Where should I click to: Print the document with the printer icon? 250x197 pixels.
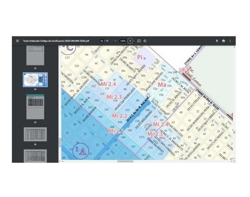tap(223, 41)
